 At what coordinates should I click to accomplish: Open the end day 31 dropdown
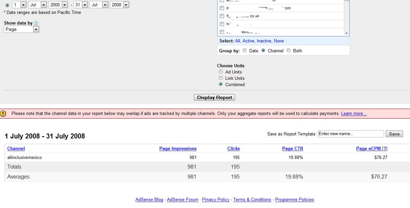coord(85,5)
